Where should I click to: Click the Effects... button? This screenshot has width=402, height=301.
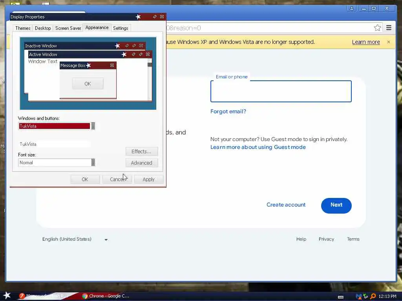coord(141,151)
